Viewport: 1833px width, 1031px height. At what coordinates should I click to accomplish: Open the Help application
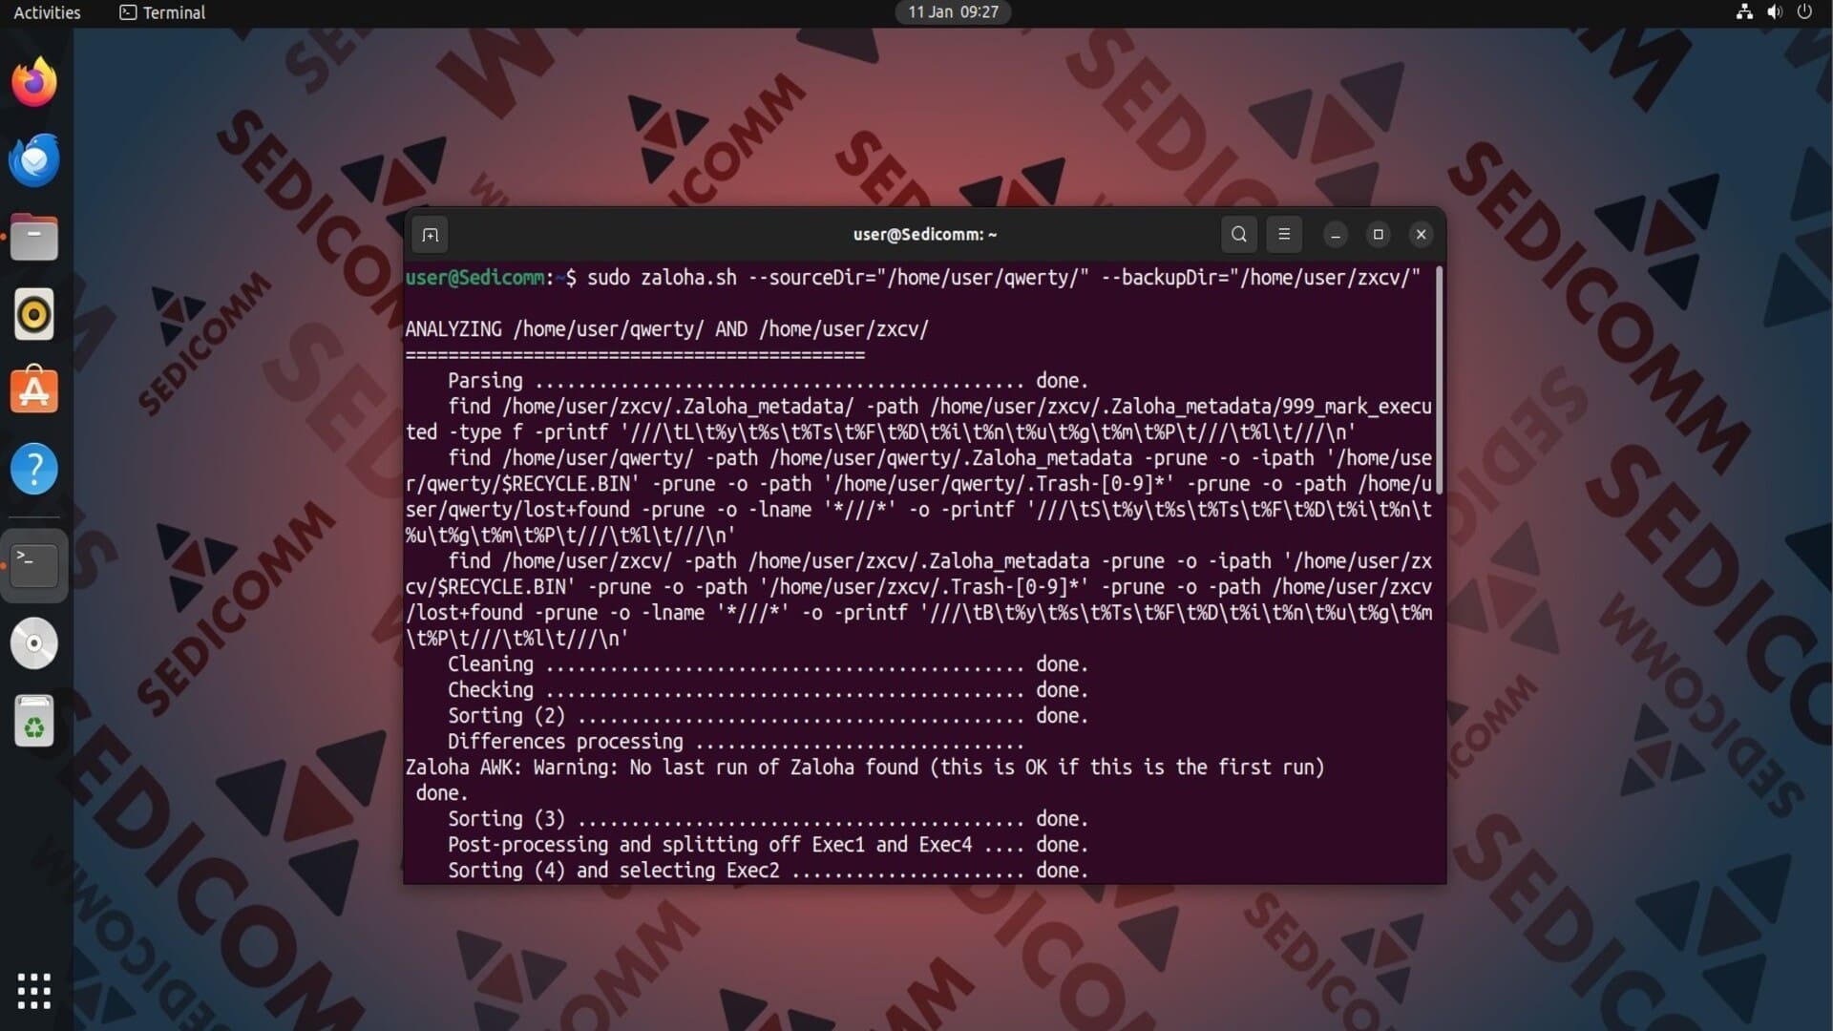tap(34, 469)
